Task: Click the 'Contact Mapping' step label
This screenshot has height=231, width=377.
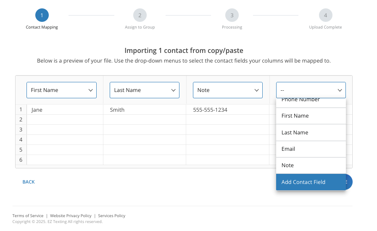Action: point(42,27)
